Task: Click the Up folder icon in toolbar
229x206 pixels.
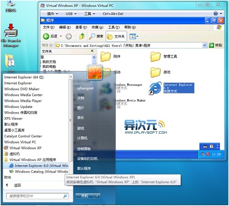Action: click(82, 36)
